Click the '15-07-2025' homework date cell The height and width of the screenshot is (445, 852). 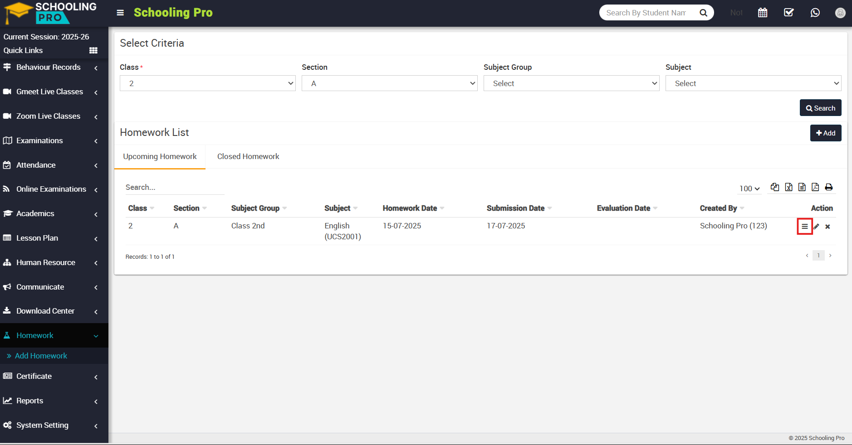(x=402, y=226)
